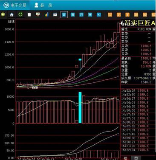This screenshot has height=160, width=156.
Task: Collapse side panel via arrow beside 富实巨匠A
Action: point(122,23)
